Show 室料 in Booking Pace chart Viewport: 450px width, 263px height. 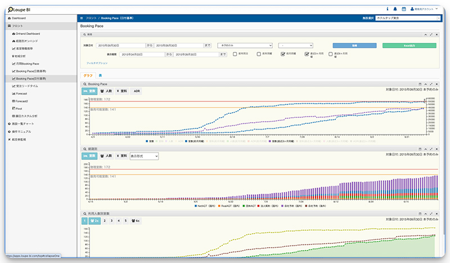pyautogui.click(x=122, y=91)
